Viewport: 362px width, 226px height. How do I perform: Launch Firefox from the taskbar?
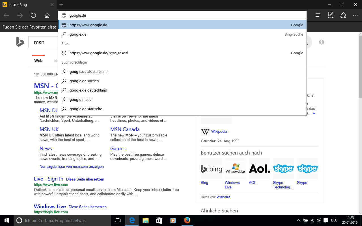[x=187, y=220]
